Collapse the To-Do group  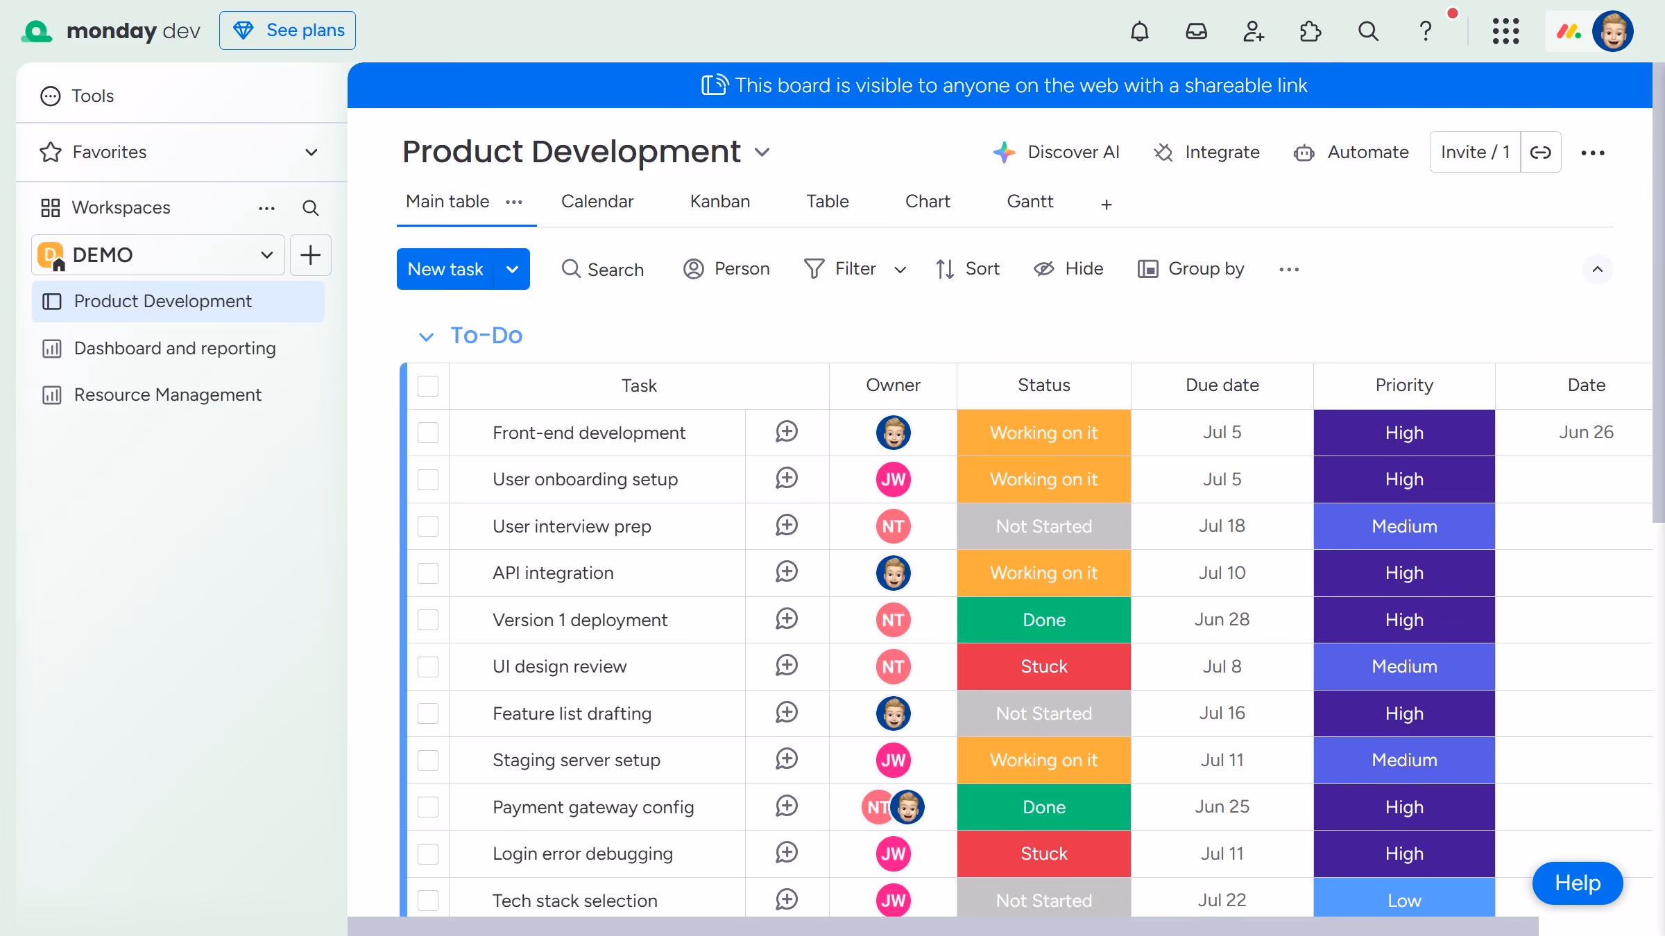[426, 336]
